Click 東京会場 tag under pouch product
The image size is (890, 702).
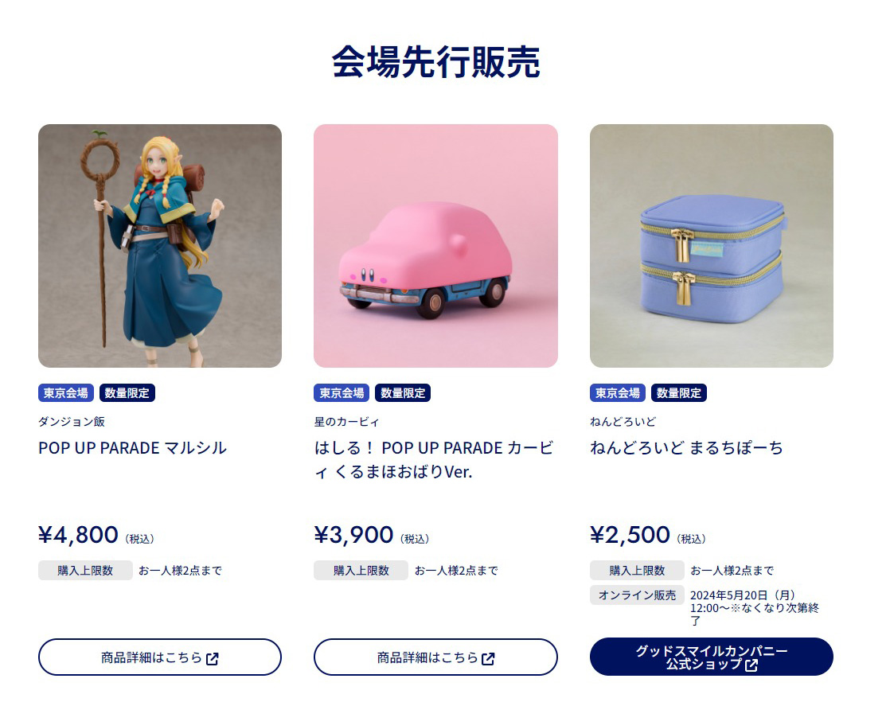pos(618,392)
